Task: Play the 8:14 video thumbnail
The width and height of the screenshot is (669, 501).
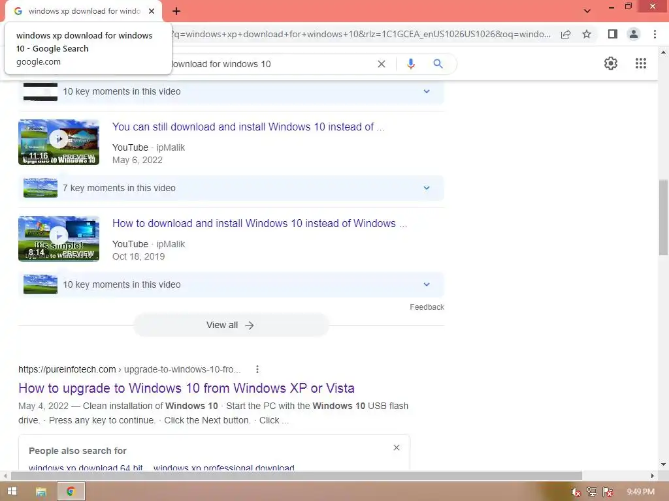Action: click(x=59, y=239)
